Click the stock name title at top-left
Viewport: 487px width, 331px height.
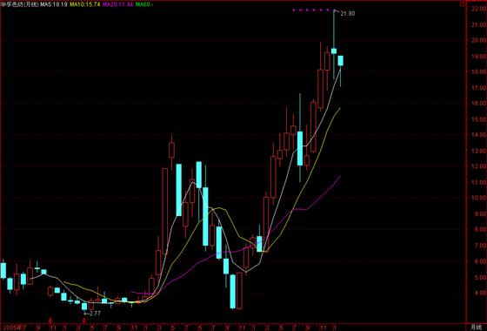point(19,4)
